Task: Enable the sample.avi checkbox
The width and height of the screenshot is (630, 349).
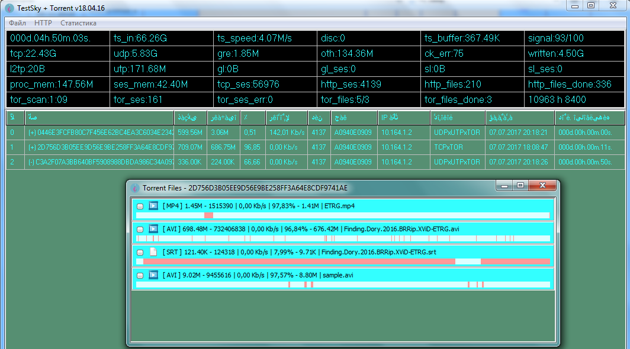Action: click(140, 276)
